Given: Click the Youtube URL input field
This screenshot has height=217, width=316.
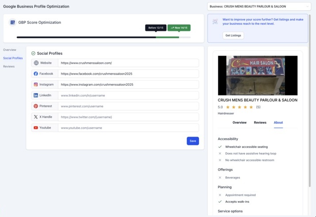Looking at the screenshot, I should coord(128,128).
